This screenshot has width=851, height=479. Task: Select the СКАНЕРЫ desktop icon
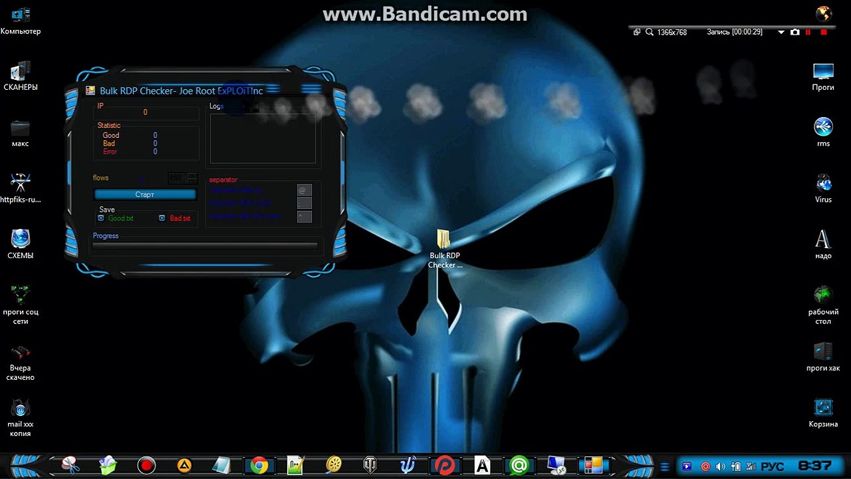[21, 76]
